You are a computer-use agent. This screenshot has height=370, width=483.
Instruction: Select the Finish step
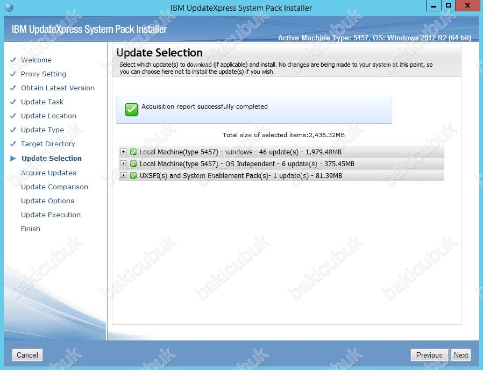(31, 229)
